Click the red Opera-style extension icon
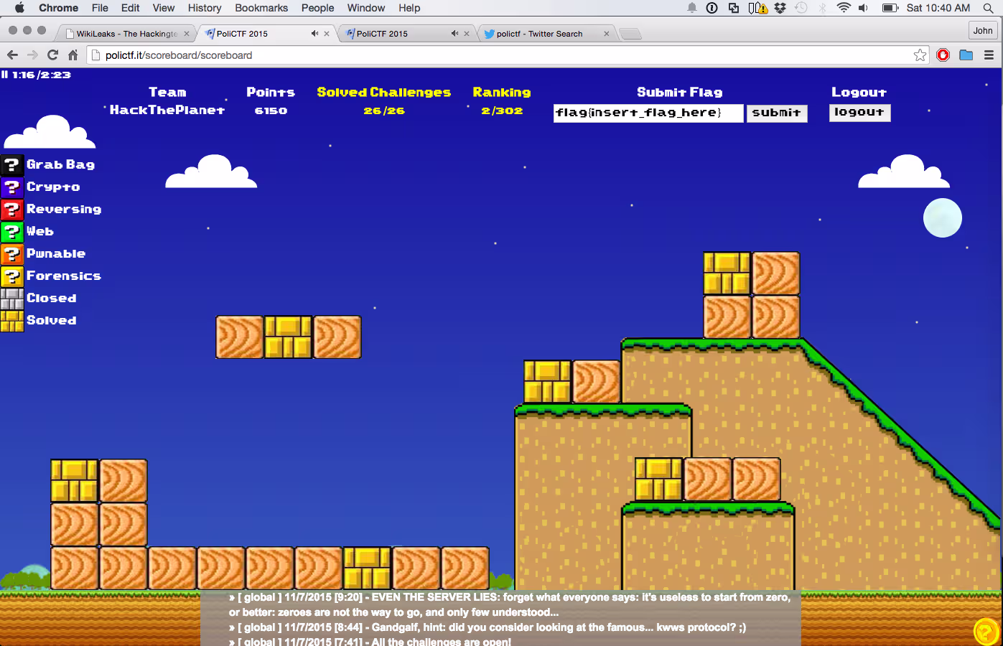The height and width of the screenshot is (646, 1003). click(x=943, y=55)
